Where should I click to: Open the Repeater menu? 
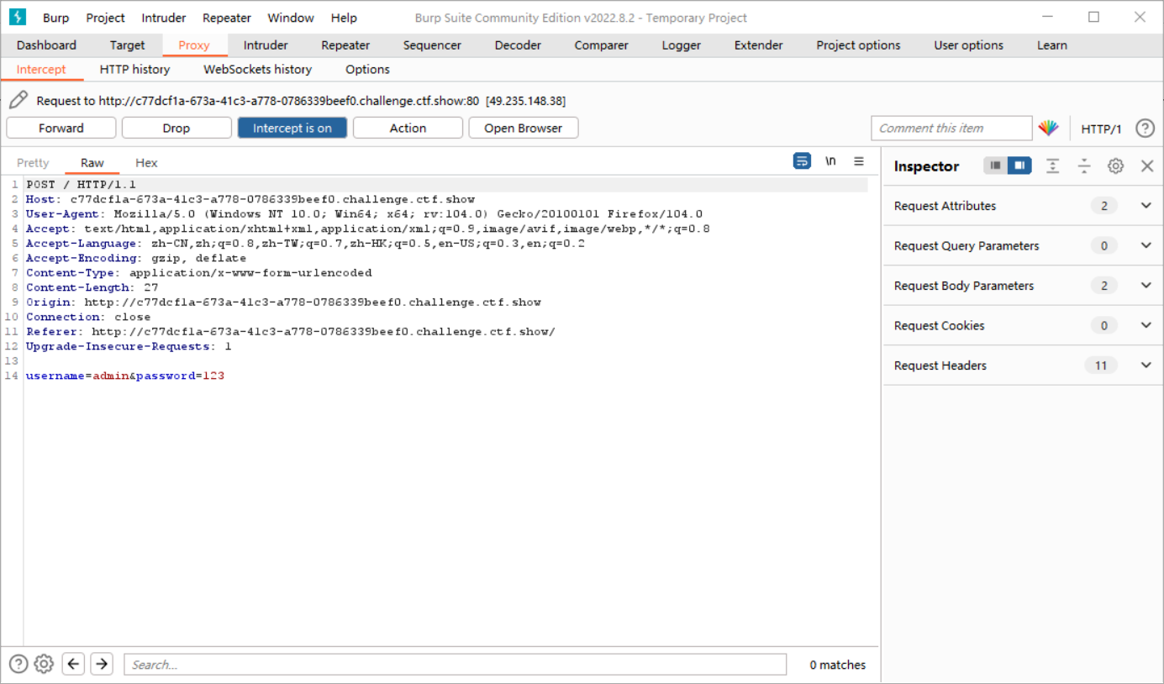click(x=227, y=18)
